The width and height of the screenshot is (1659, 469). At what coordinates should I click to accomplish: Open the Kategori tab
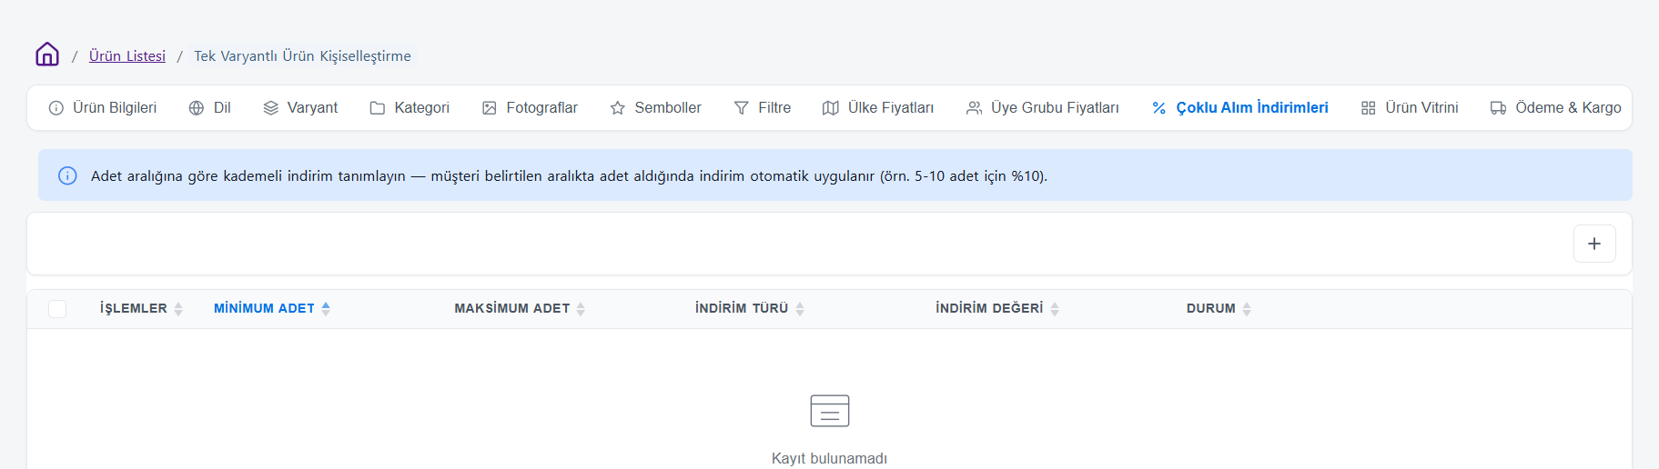[410, 107]
